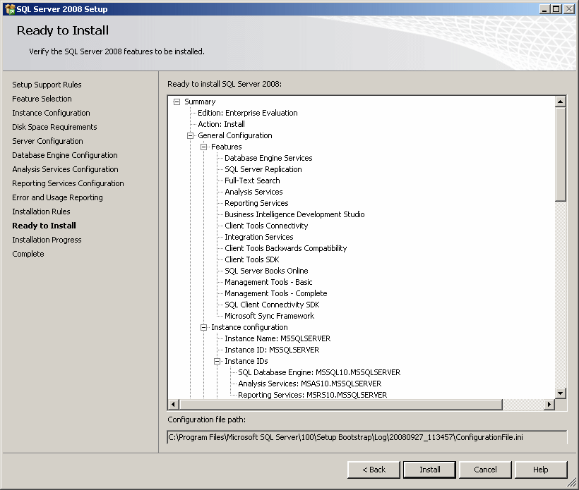Select the General Configuration tree item

(x=235, y=135)
